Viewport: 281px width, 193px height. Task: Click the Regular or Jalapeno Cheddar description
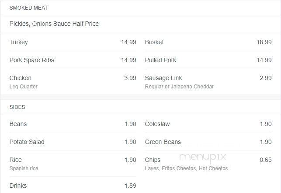click(179, 87)
